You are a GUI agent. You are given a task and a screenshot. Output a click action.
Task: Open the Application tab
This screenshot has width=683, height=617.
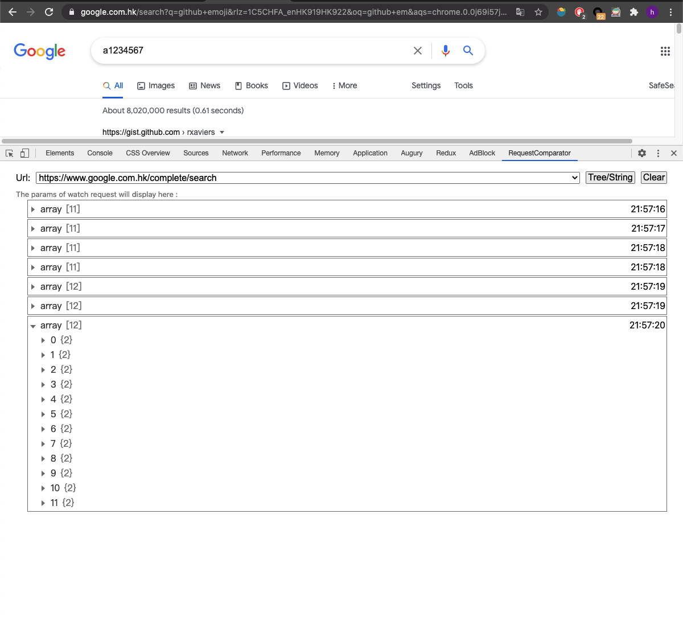pos(370,153)
